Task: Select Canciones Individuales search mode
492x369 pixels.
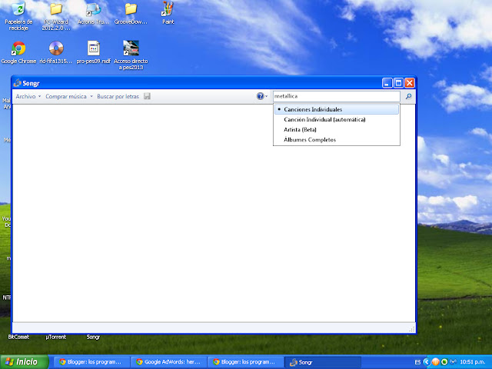Action: [337, 109]
